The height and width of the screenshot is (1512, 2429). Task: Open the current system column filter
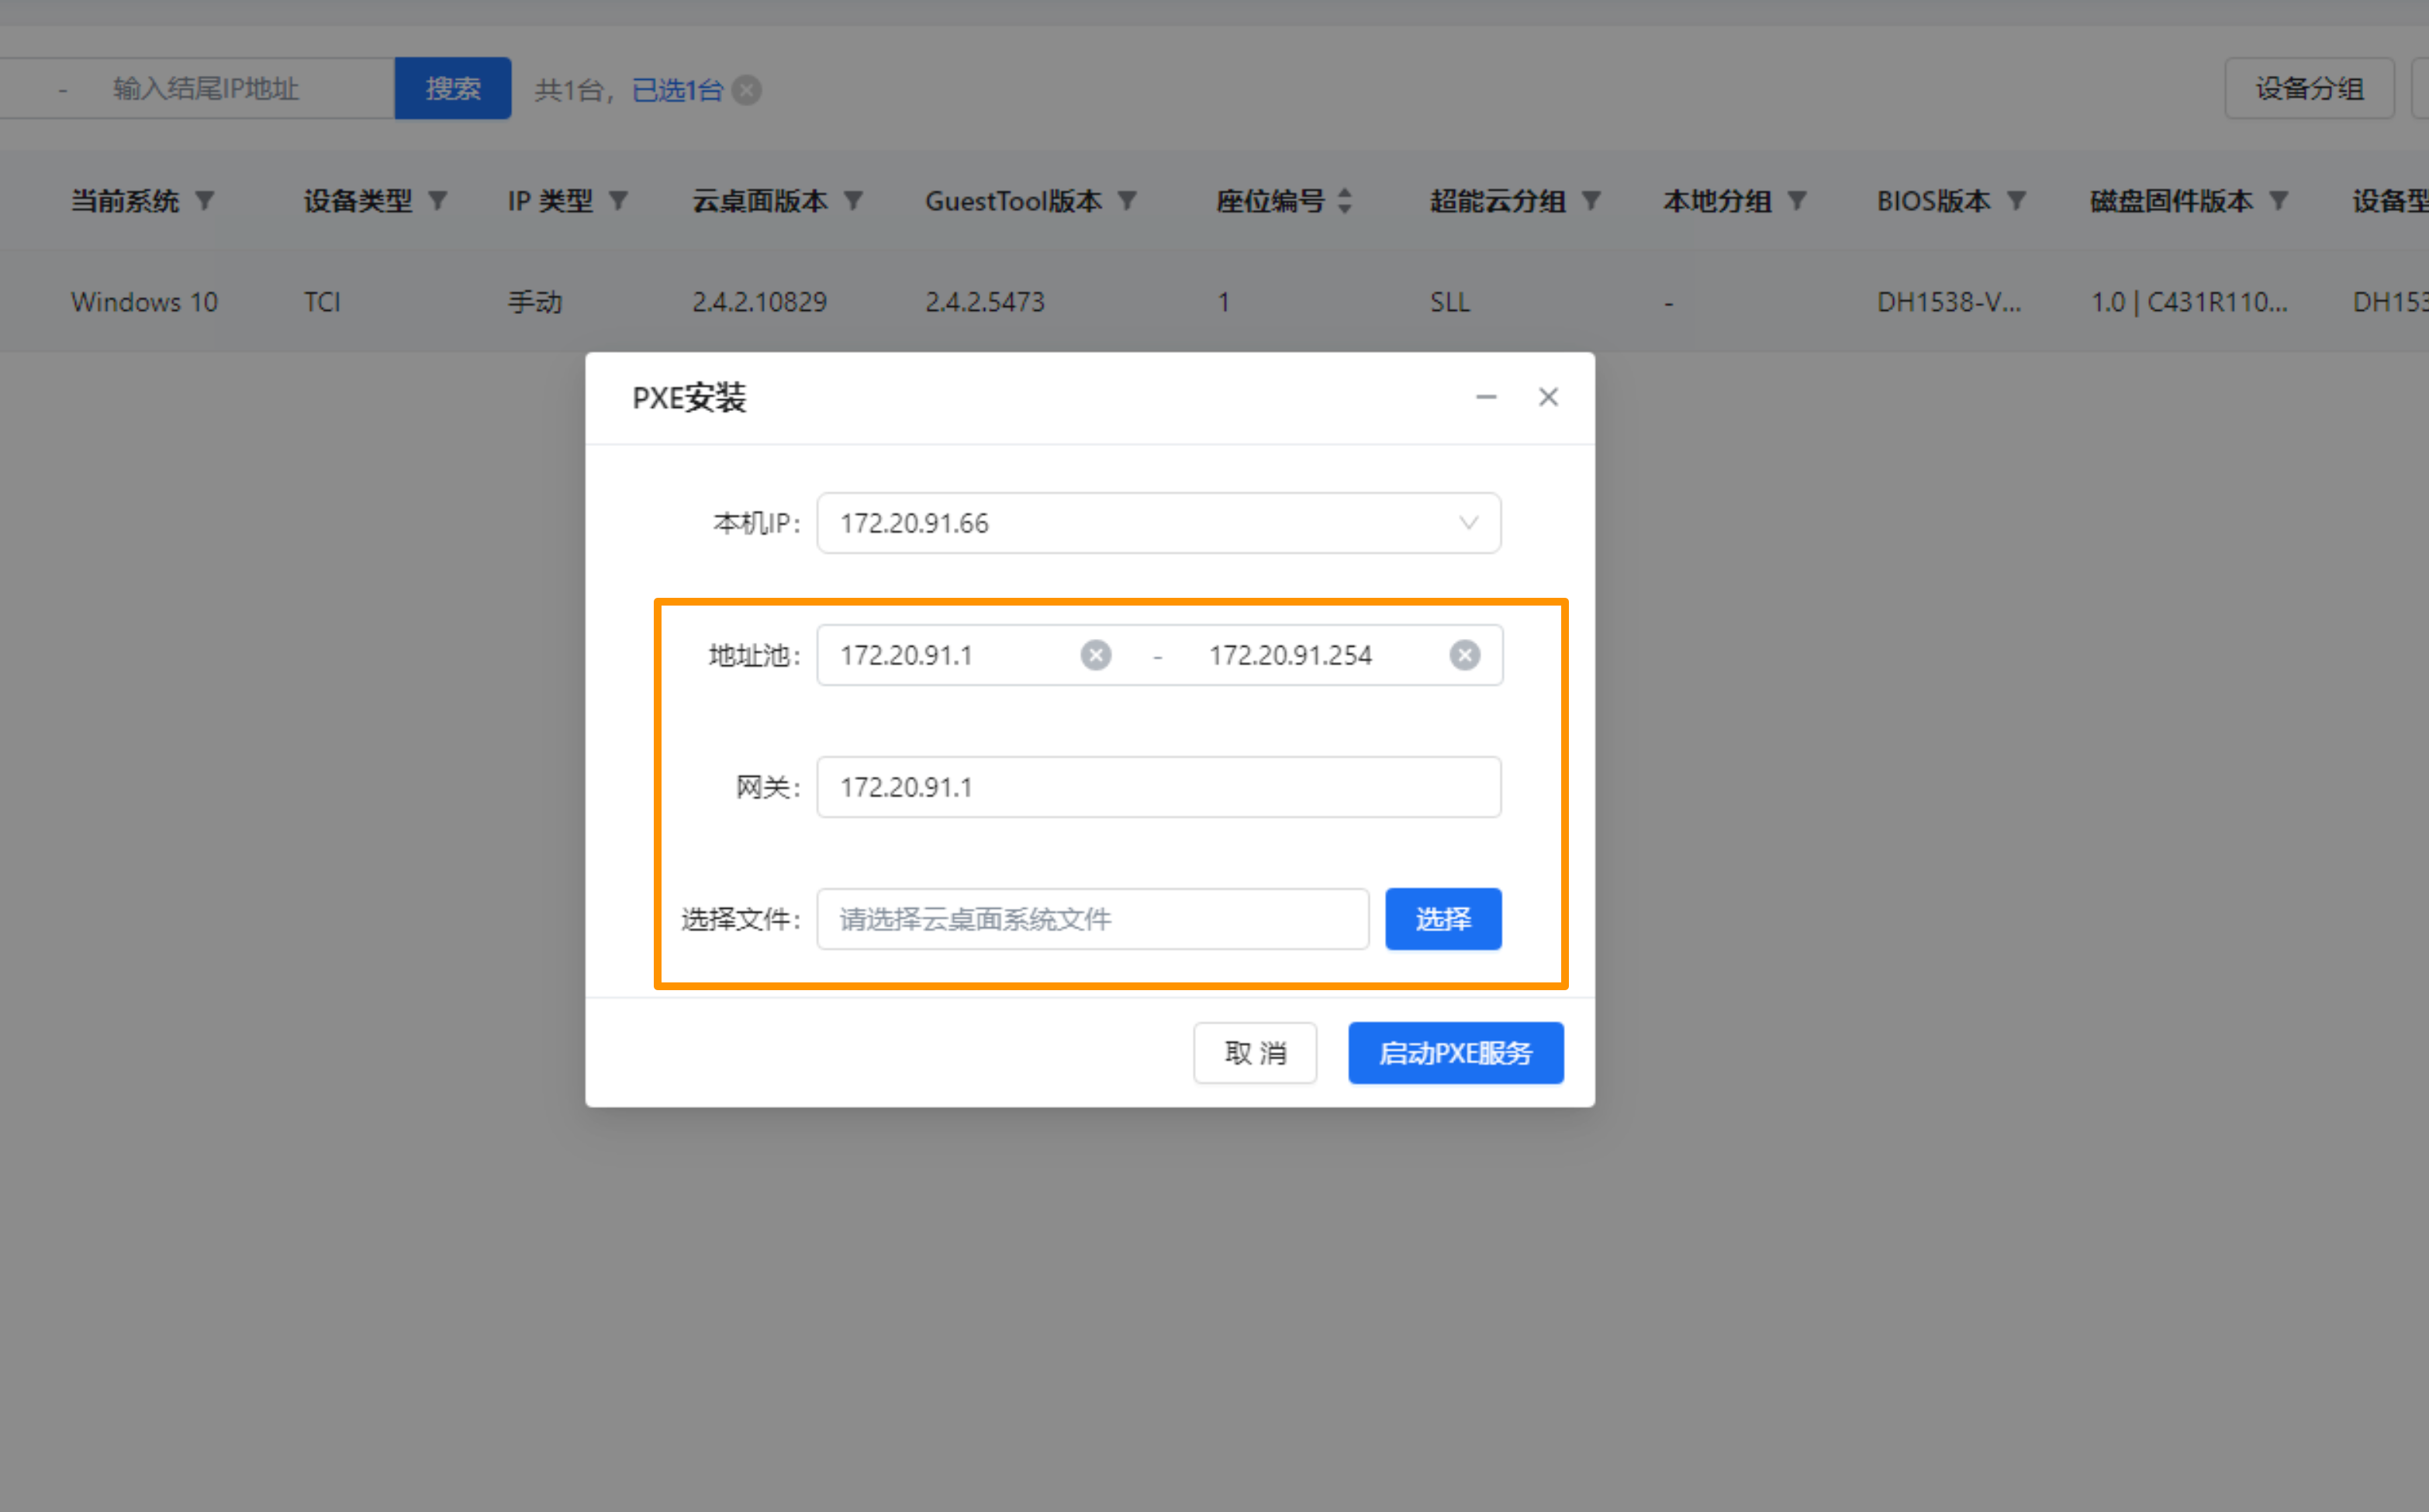[x=205, y=201]
